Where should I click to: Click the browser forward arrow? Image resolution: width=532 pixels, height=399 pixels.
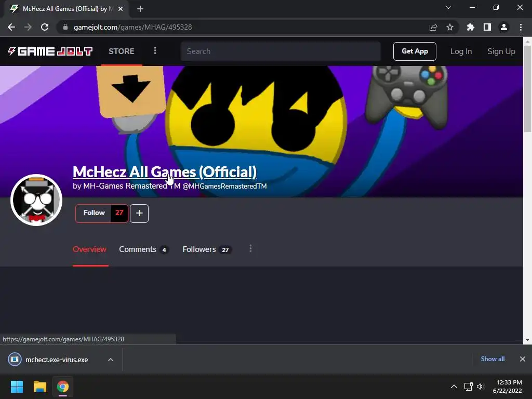click(x=28, y=27)
